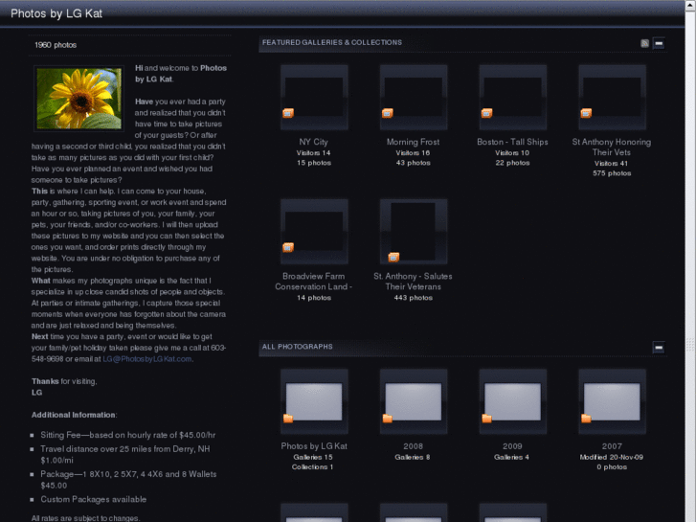Collapse the Featured Galleries & Collections section
The width and height of the screenshot is (696, 522).
pos(659,43)
